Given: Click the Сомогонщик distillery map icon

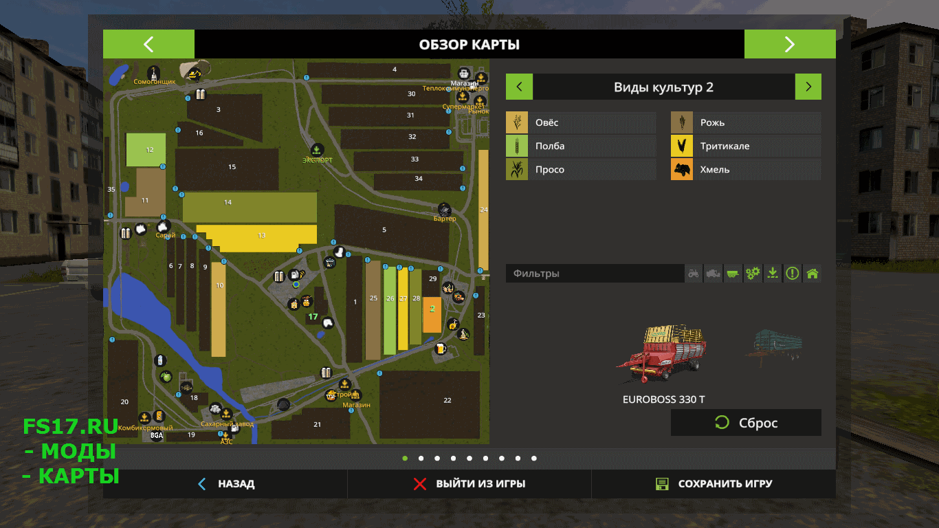Looking at the screenshot, I should point(154,71).
